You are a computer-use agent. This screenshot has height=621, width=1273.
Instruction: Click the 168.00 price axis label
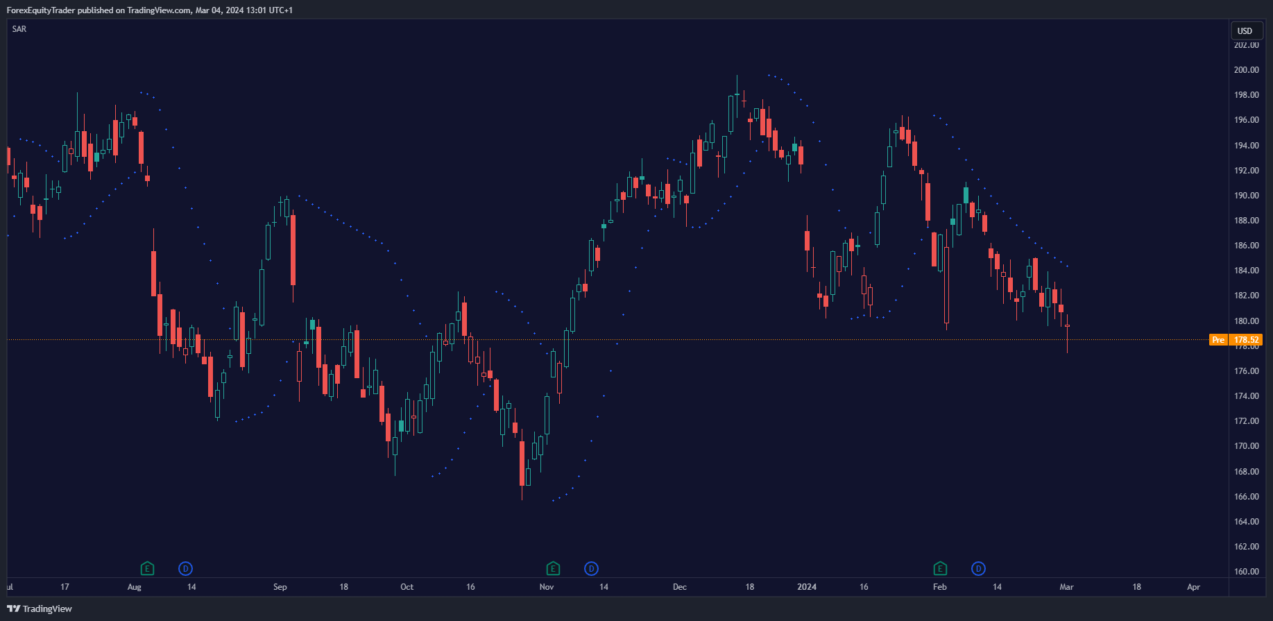pyautogui.click(x=1247, y=472)
